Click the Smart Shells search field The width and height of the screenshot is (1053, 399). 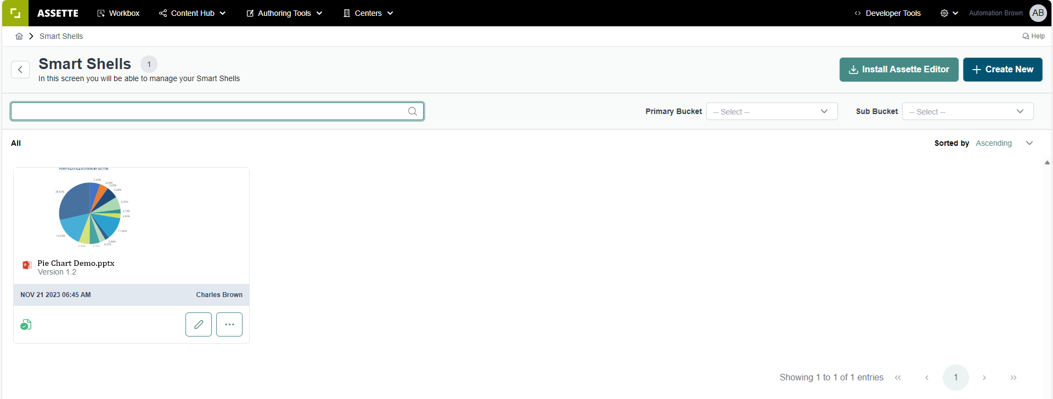pyautogui.click(x=209, y=111)
